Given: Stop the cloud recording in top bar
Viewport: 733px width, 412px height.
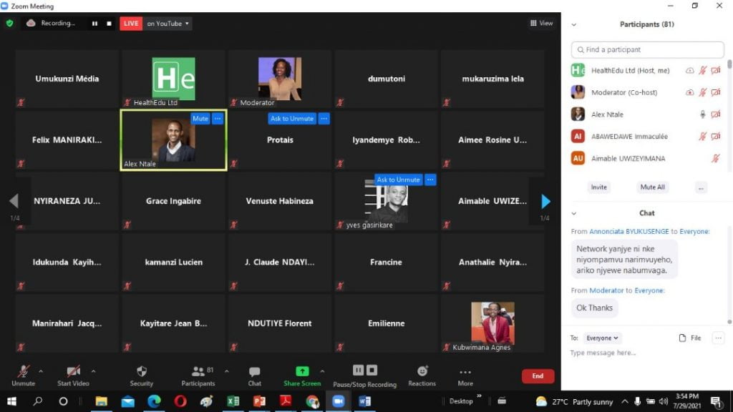Looking at the screenshot, I should (x=109, y=24).
